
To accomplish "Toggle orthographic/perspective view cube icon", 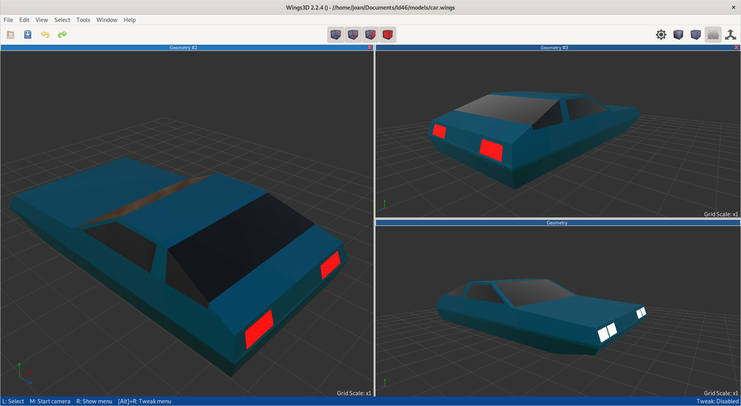I will [x=696, y=35].
